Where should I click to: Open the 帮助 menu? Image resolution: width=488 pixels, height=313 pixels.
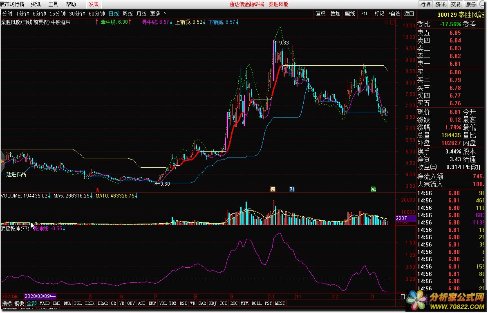coord(71,4)
